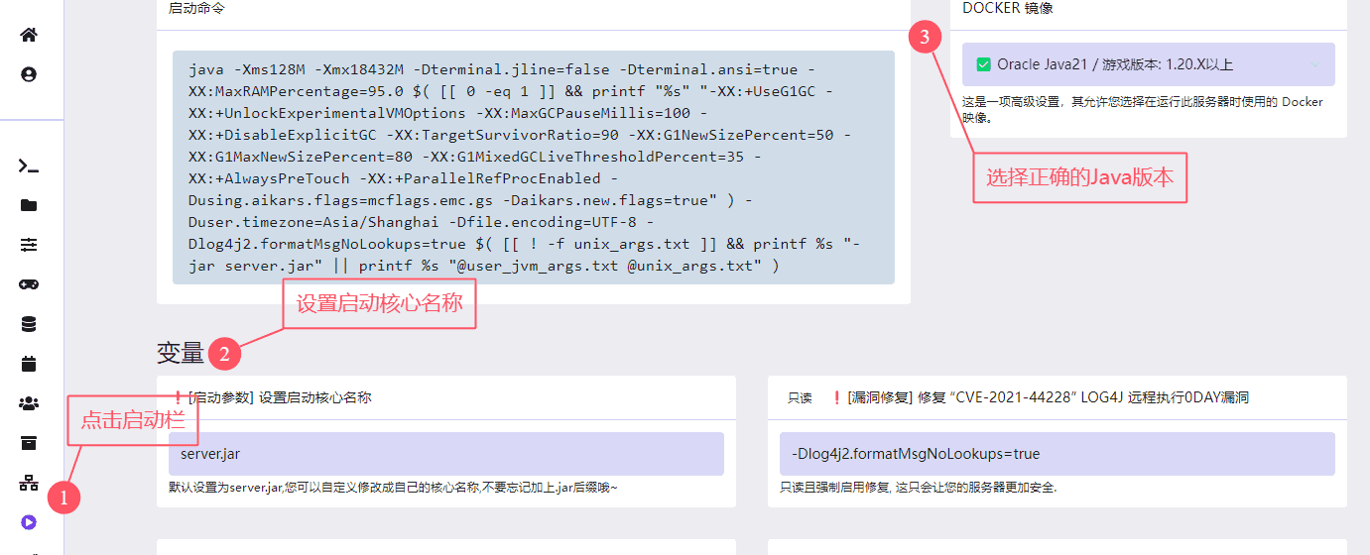Viewport: 1370px width, 555px height.
Task: Click the description starting 默认设置为server.jar
Action: click(x=393, y=488)
